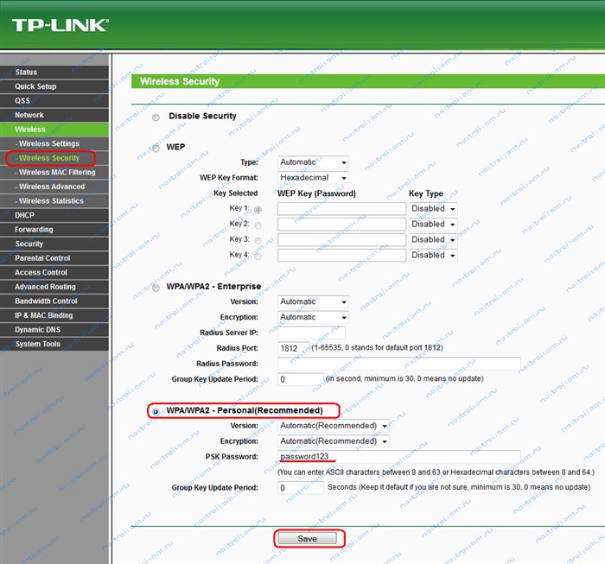Click the TP-LINK logo

(x=60, y=25)
